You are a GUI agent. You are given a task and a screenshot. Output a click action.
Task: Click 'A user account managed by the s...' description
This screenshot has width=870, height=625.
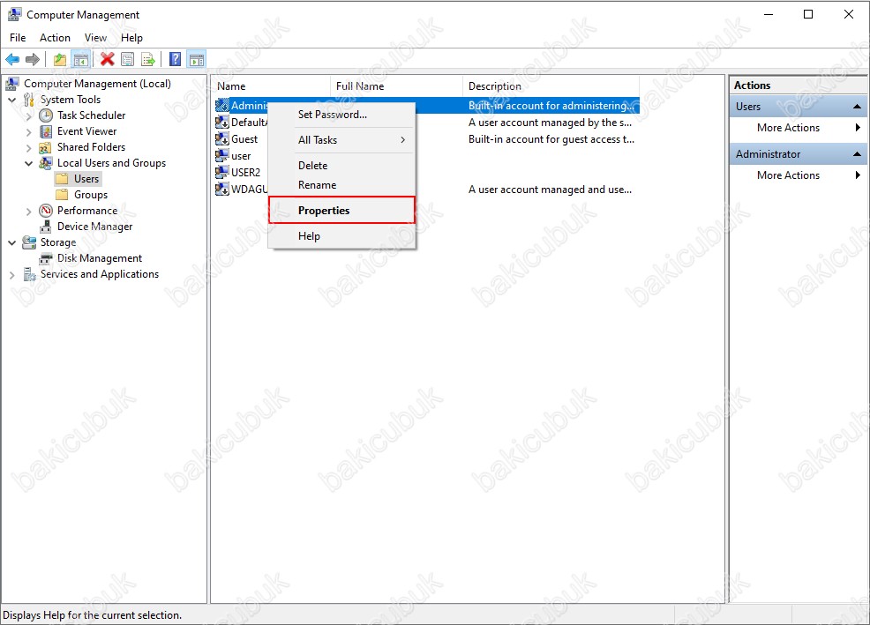pyautogui.click(x=550, y=123)
